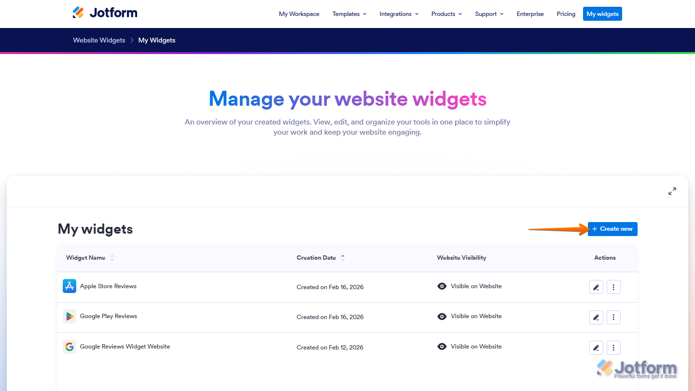Toggle website visibility for Google Reviews Widget Website
Viewport: 695px width, 391px height.
point(442,346)
